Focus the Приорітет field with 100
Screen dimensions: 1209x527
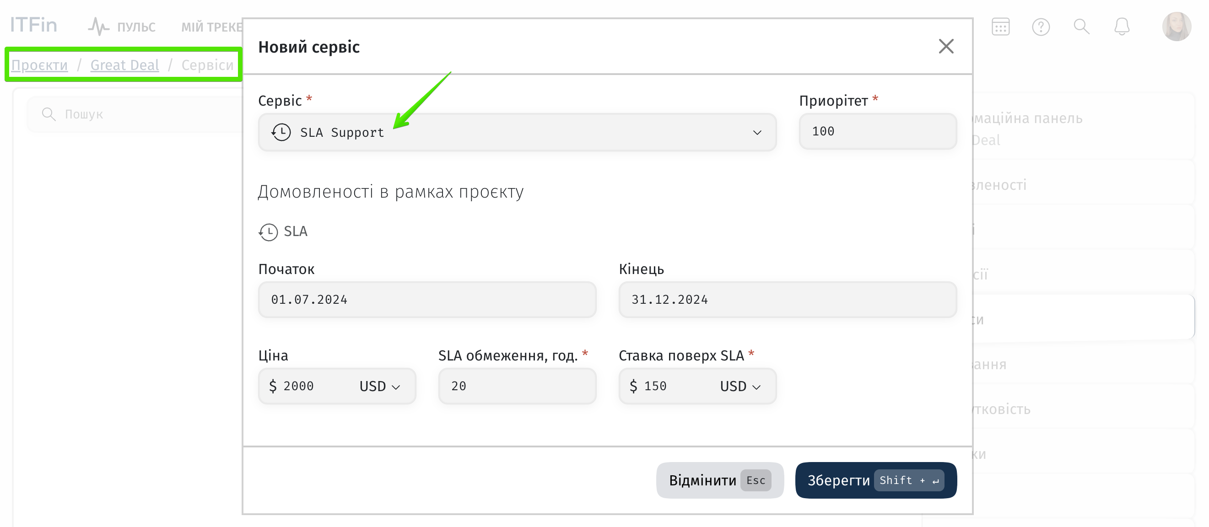click(x=877, y=131)
